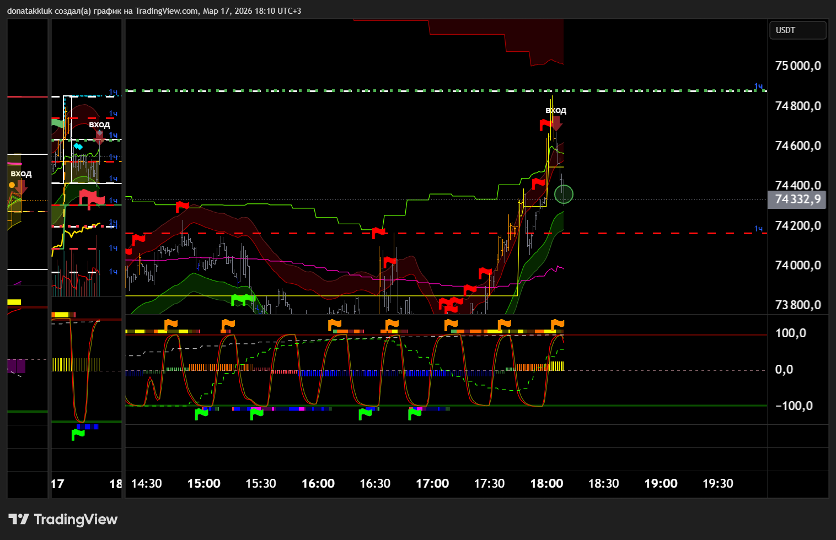Click the chart author header text at the top
Screen dimensions: 836x540
154,11
